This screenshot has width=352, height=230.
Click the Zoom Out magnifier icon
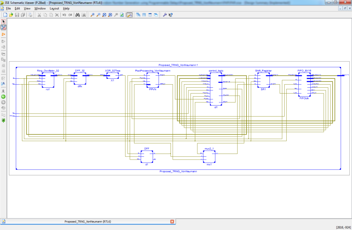[98, 15]
